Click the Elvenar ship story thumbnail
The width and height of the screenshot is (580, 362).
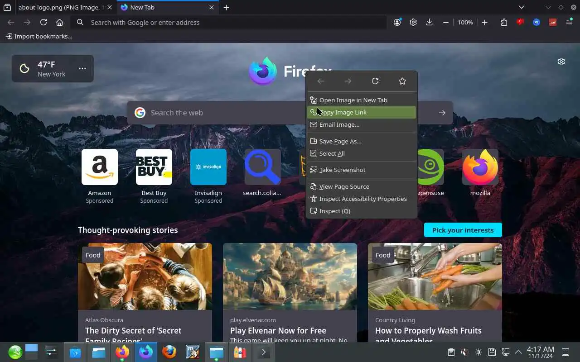pos(290,276)
